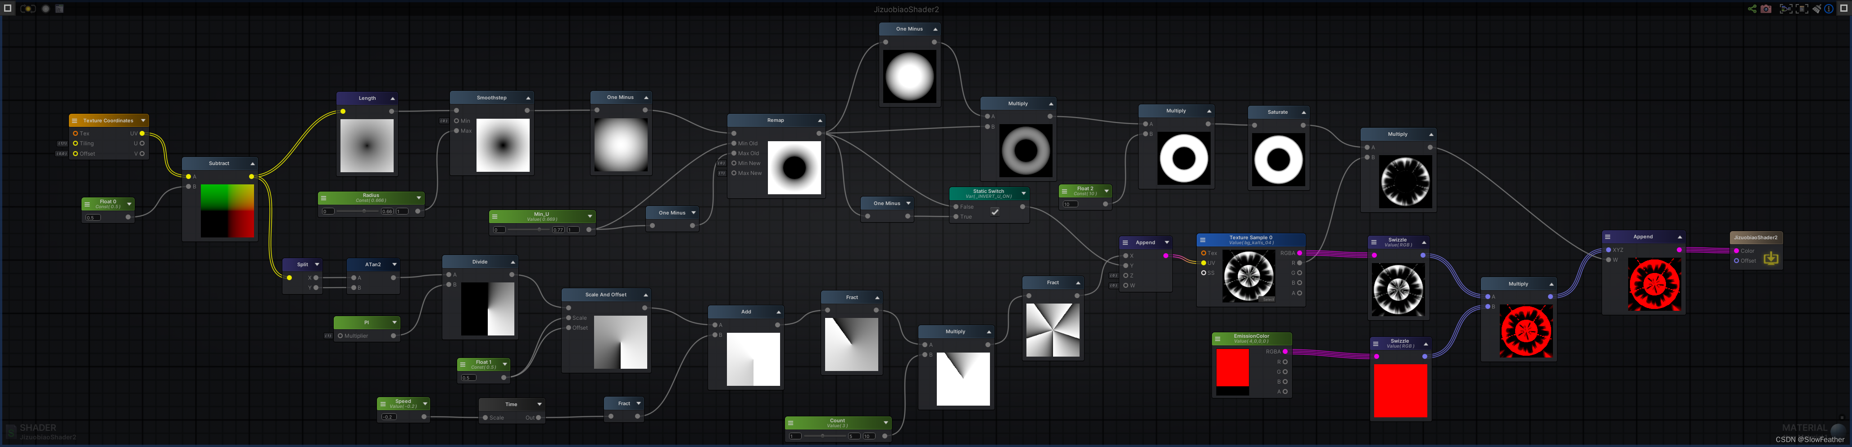Select the Add node header
Screen dimensions: 1852x447
[x=746, y=312]
